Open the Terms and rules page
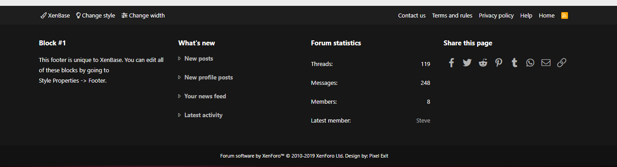Viewport: 617px width, 167px height. point(452,15)
